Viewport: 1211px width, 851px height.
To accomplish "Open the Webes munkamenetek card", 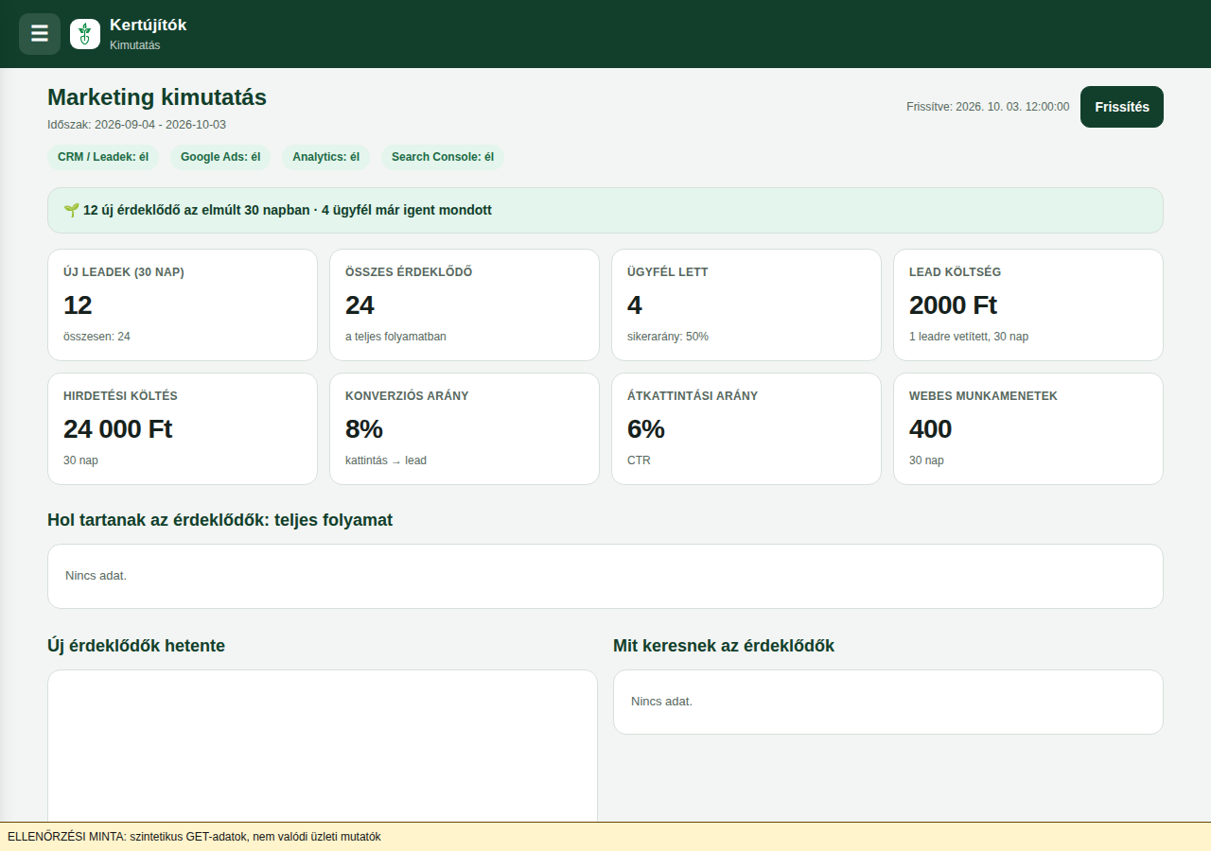I will click(x=1028, y=428).
